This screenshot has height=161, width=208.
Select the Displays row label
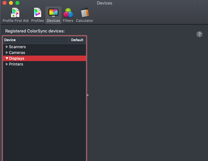16,58
